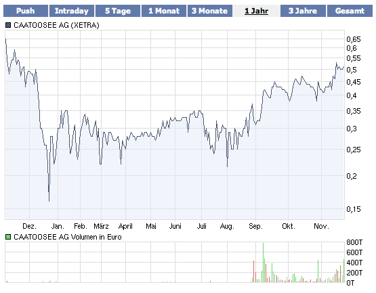
Task: Show the 1 Monat chart
Action: 164,11
